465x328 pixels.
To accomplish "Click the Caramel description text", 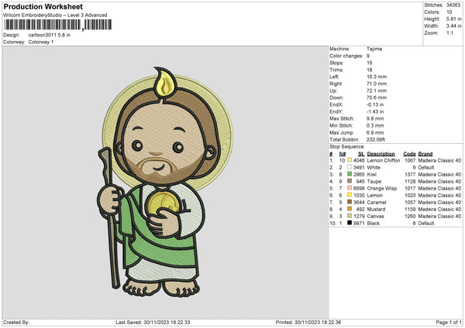I will pos(377,202).
